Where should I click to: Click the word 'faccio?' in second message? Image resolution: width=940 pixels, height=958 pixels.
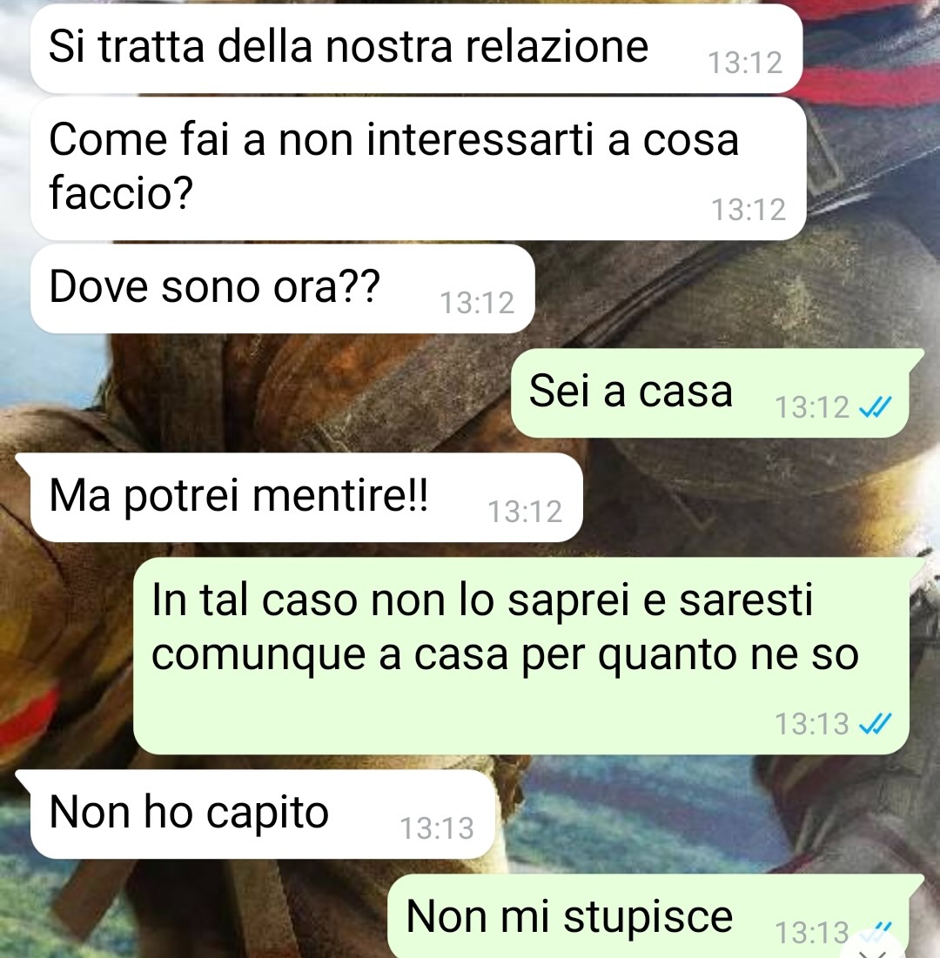click(121, 193)
